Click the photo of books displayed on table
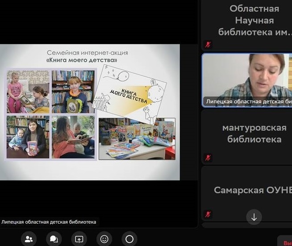This screenshot has width=292, height=246. [x=137, y=139]
